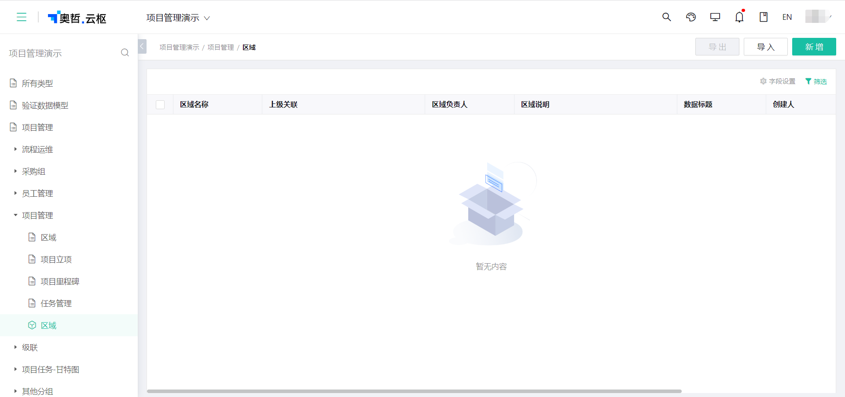The height and width of the screenshot is (397, 845).
Task: Click the bookmark help icon
Action: pos(764,17)
